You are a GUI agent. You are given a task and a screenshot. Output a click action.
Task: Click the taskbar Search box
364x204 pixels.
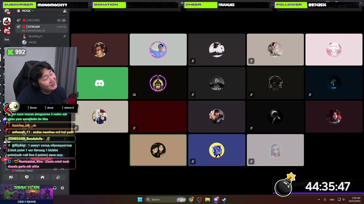coord(166,199)
